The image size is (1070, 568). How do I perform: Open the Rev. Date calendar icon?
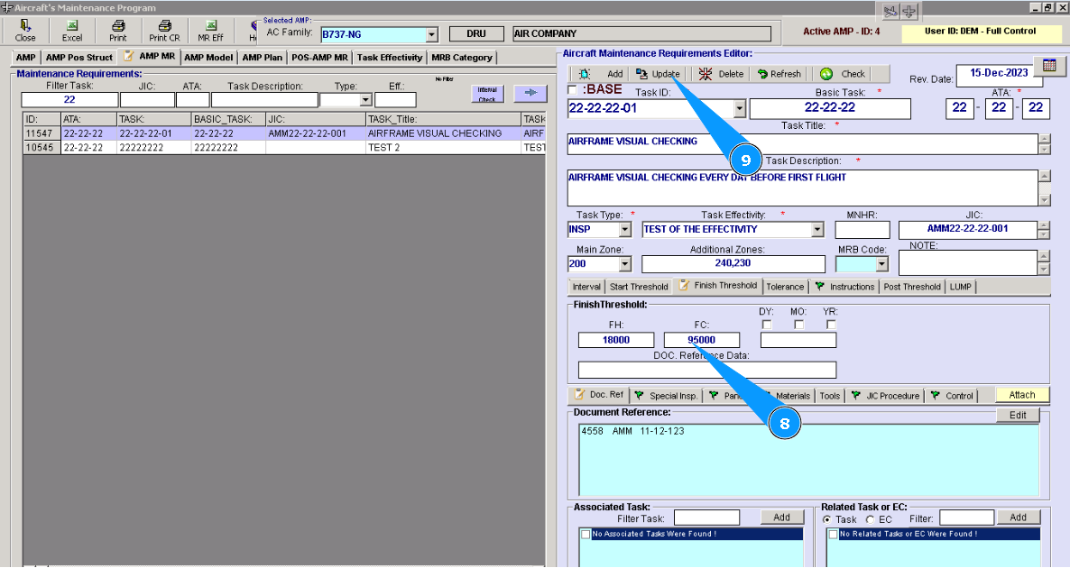[x=1049, y=66]
